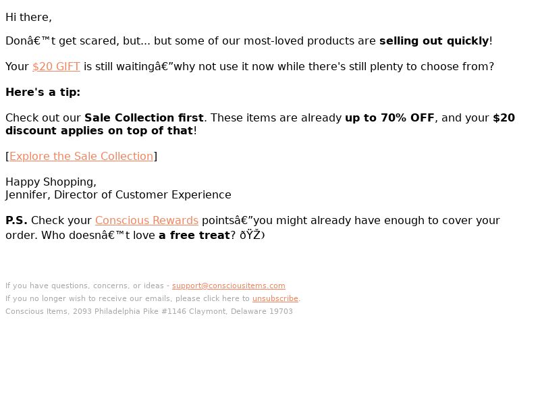Image resolution: width=540 pixels, height=405 pixels.
Task: Click the 'Happy Shopping,' sign-off line
Action: click(x=51, y=182)
